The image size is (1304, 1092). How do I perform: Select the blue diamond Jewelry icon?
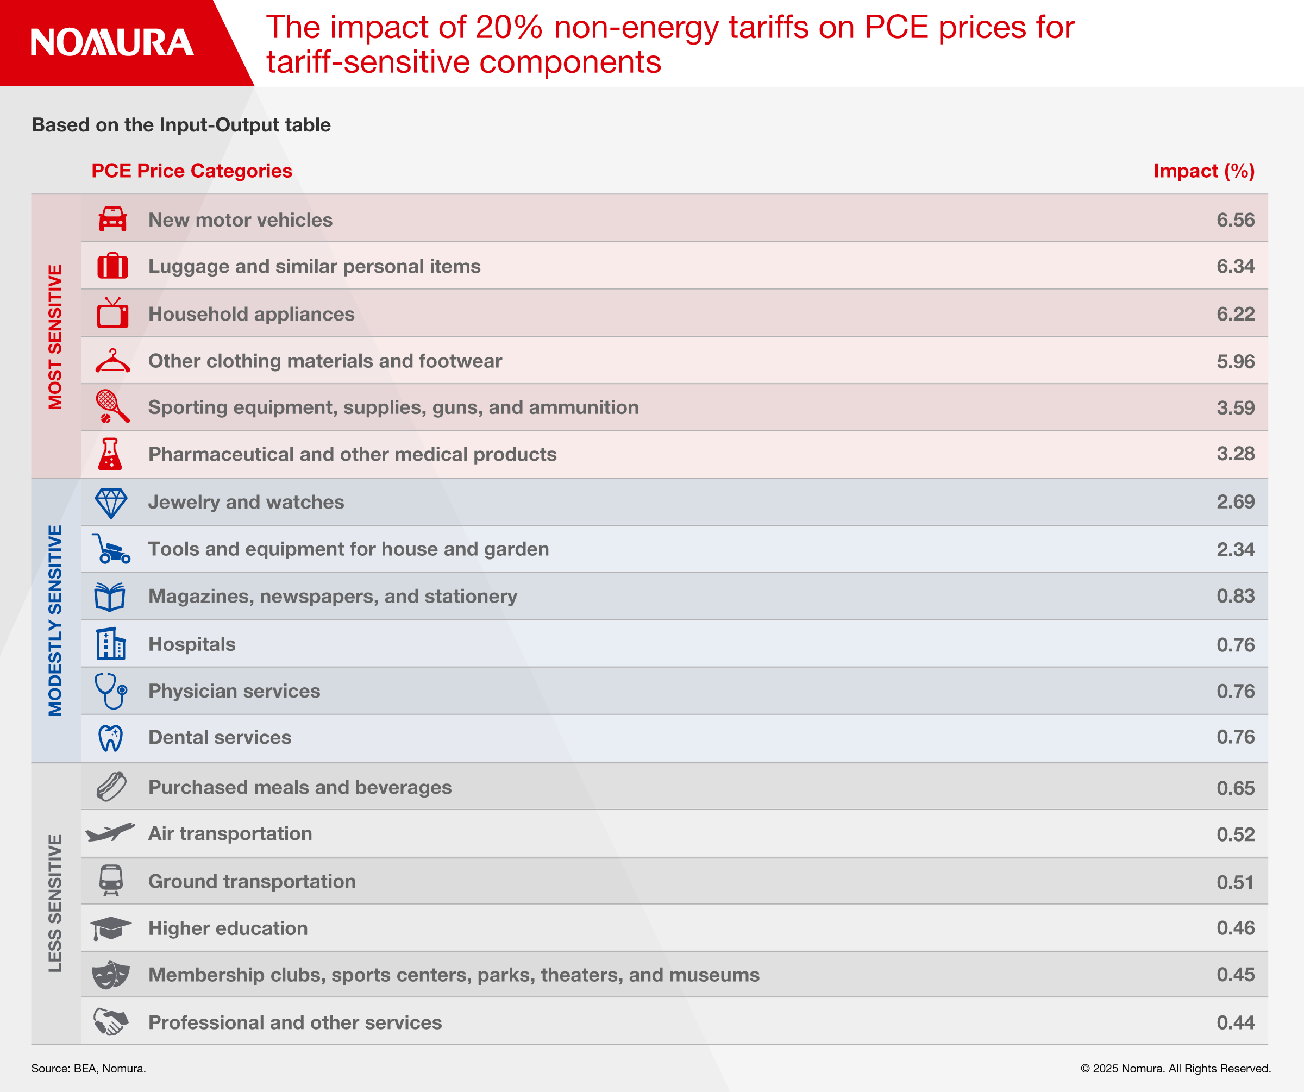pyautogui.click(x=111, y=503)
